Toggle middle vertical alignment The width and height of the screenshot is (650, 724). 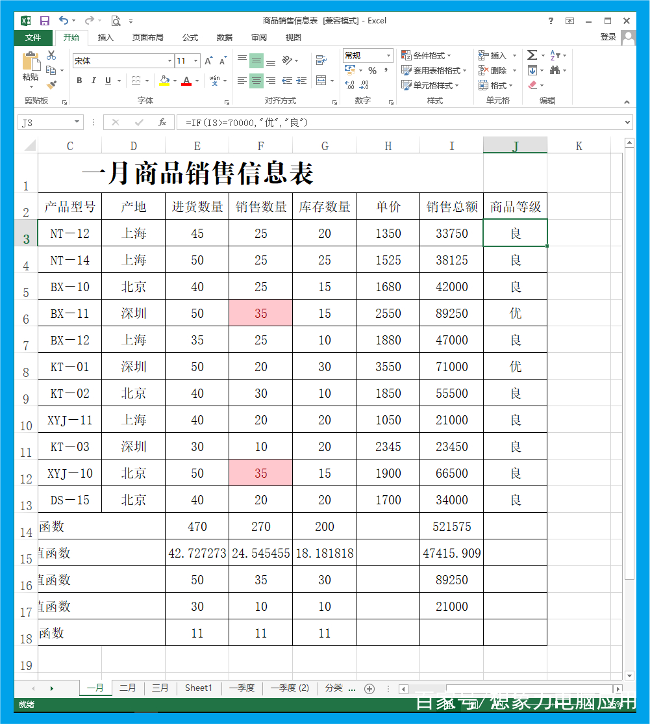coord(256,60)
